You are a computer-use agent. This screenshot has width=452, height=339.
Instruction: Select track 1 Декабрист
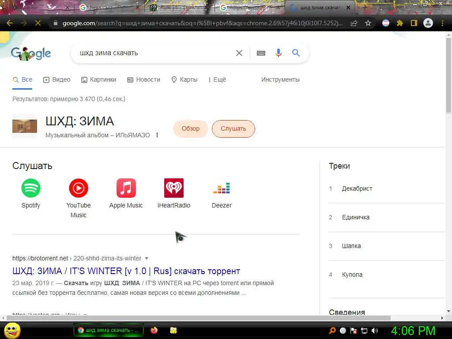tap(387, 189)
